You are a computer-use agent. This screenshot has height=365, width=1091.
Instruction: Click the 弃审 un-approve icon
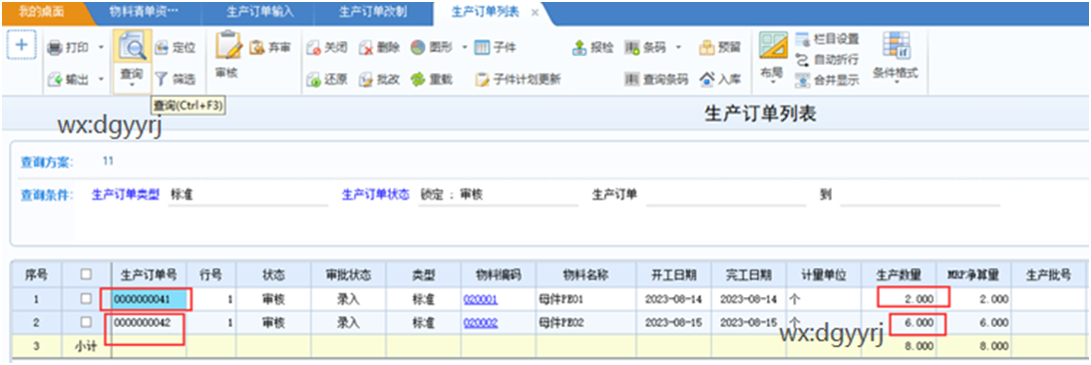tap(256, 47)
